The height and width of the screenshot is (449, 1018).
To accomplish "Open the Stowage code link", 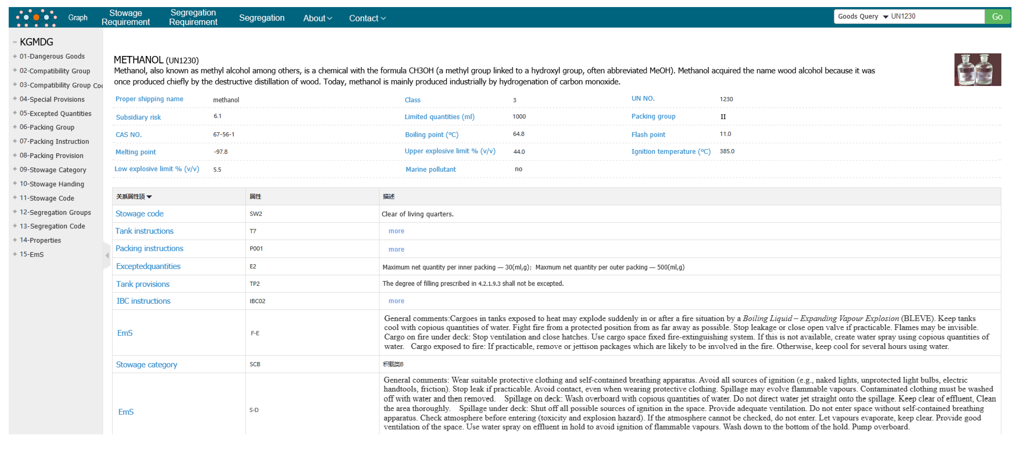I will coord(139,214).
